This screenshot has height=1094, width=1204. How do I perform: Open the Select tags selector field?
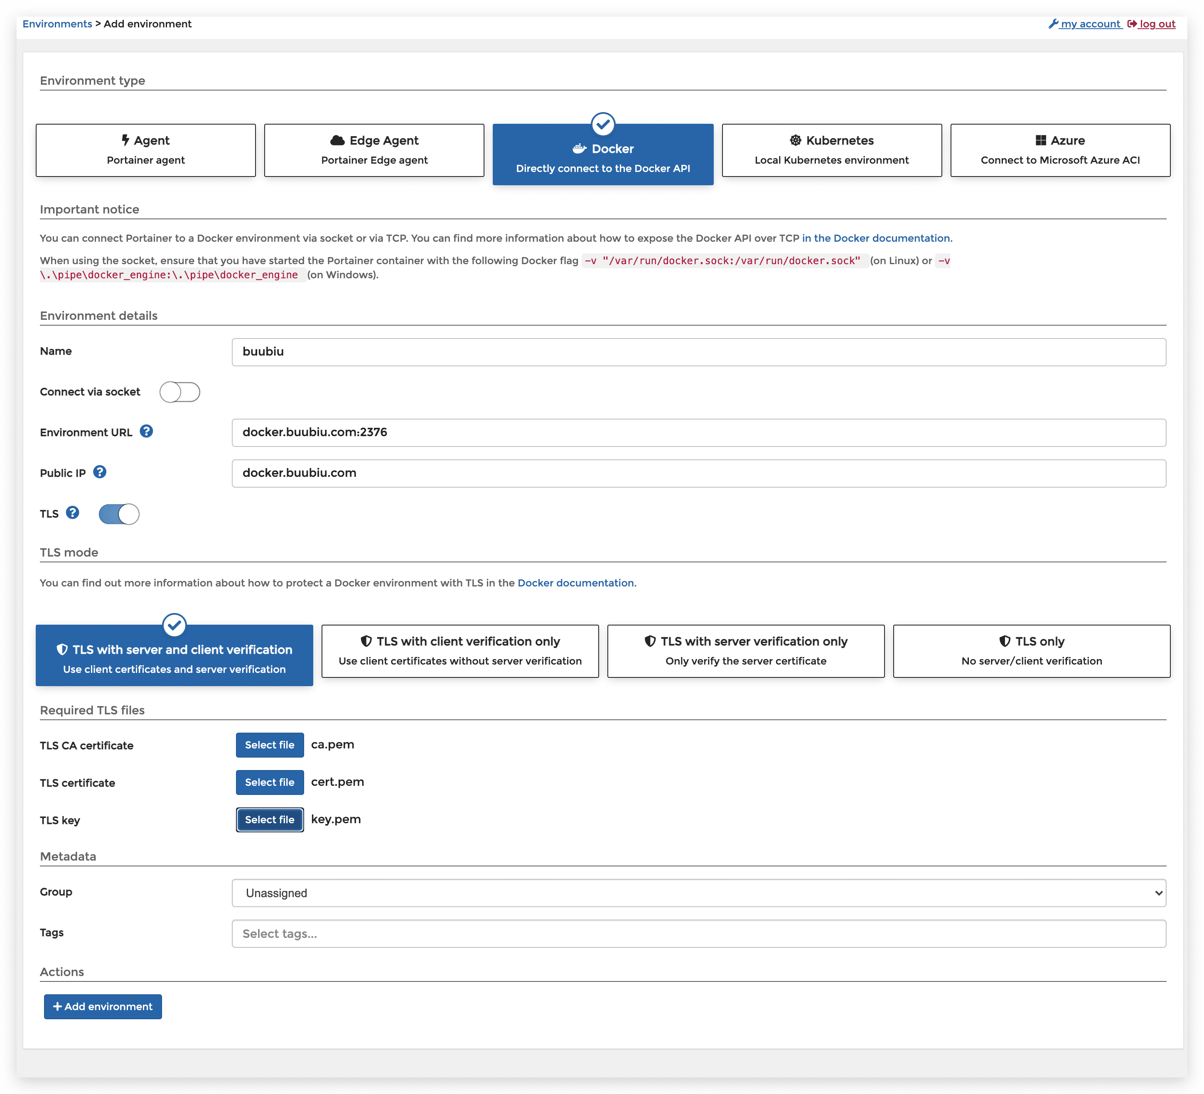[698, 933]
